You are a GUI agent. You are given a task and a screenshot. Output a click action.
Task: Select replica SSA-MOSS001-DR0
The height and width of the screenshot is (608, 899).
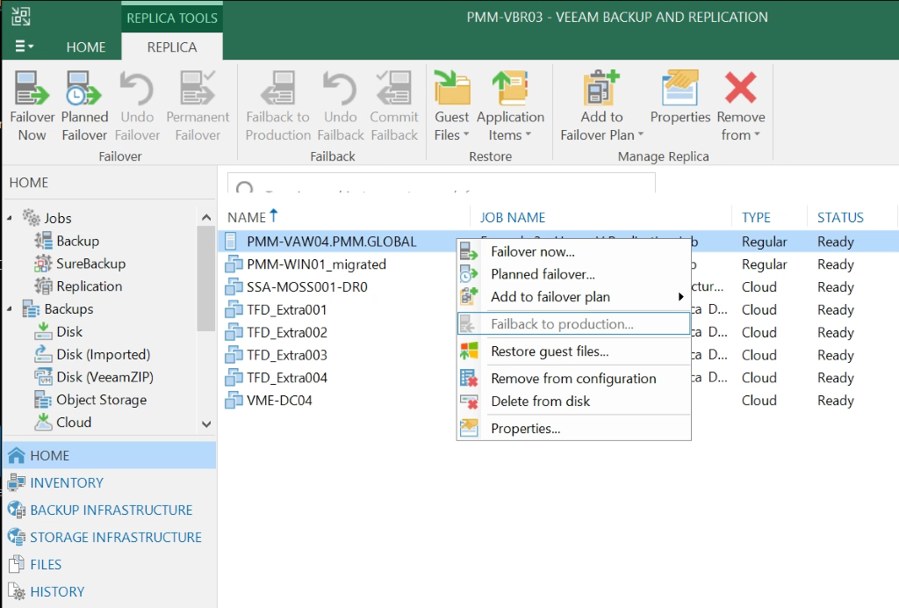click(307, 286)
